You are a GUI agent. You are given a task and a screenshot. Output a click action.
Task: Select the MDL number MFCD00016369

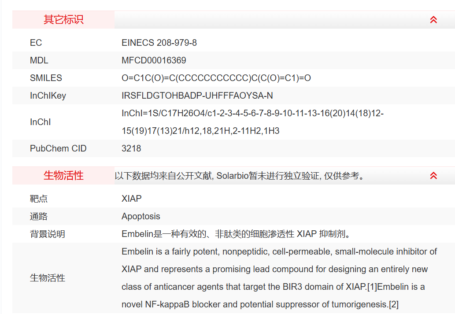coord(154,60)
